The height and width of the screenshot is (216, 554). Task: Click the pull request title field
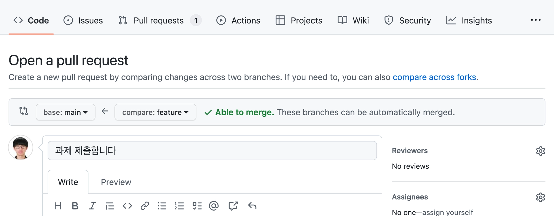pyautogui.click(x=212, y=150)
